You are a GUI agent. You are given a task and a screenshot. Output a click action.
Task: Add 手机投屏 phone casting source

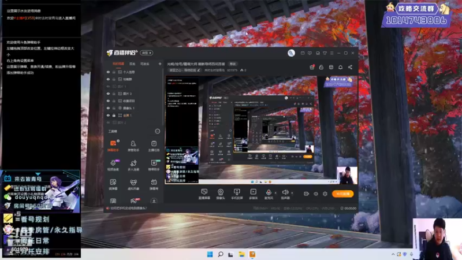(x=237, y=194)
